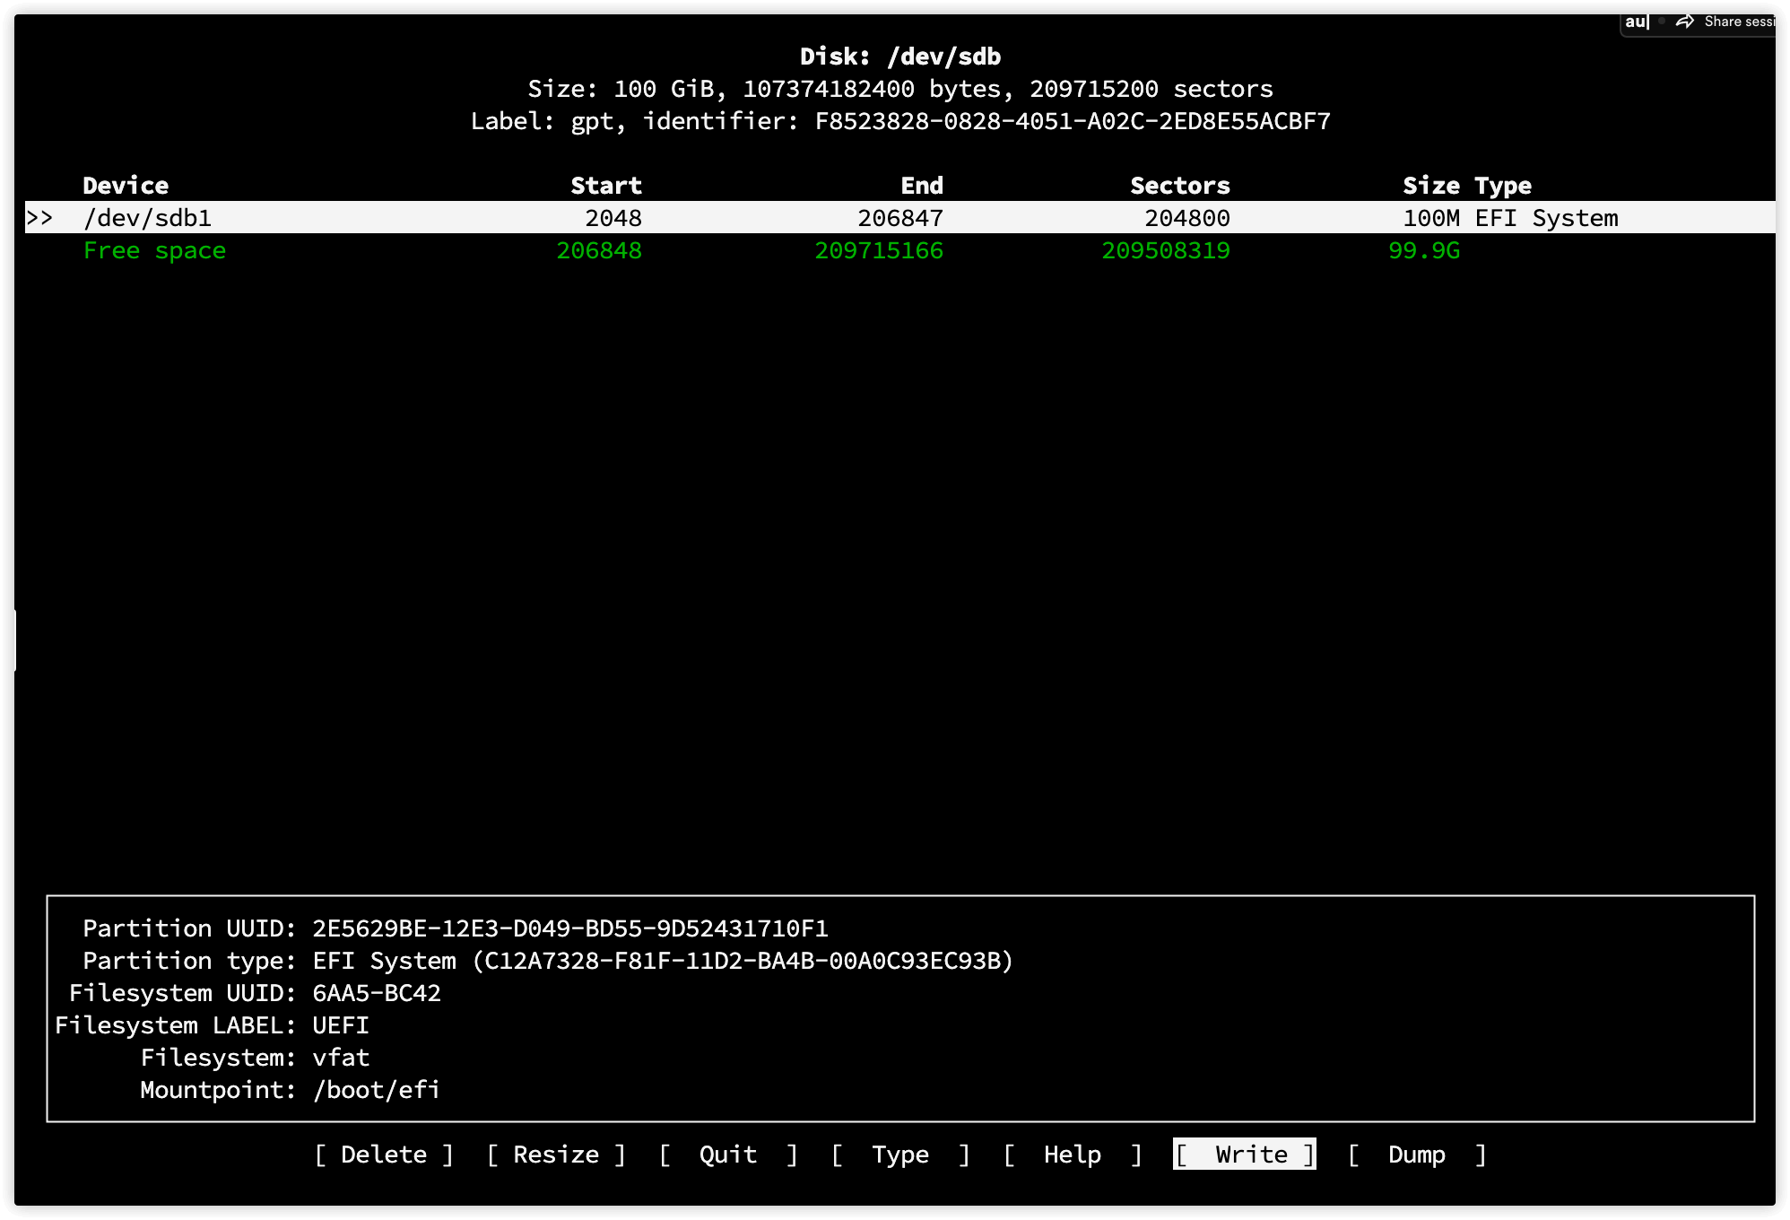This screenshot has width=1790, height=1220.
Task: Select the Resize menu option
Action: [556, 1155]
